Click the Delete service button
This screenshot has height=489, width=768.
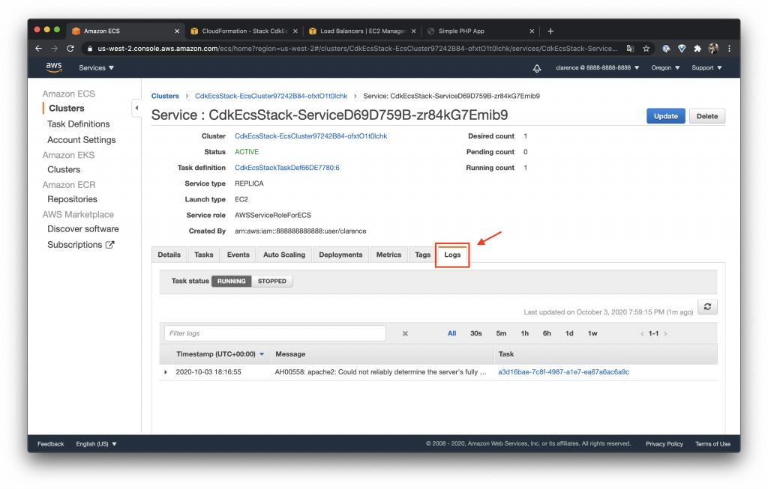coord(706,116)
